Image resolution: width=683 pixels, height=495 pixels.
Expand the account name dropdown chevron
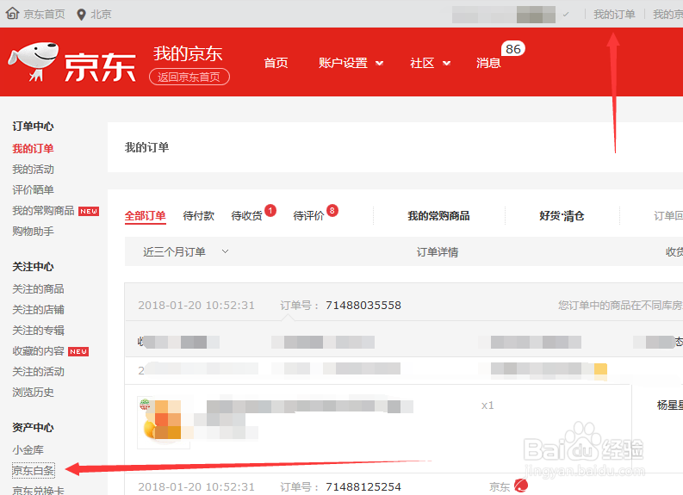click(x=565, y=15)
